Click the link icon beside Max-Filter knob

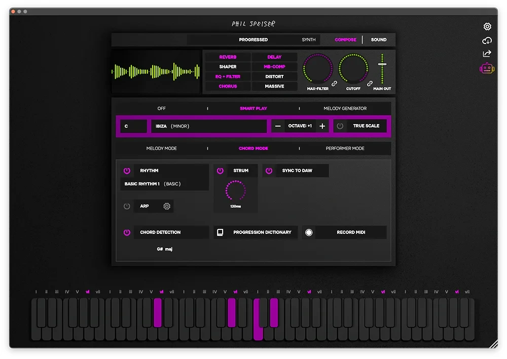[x=334, y=83]
